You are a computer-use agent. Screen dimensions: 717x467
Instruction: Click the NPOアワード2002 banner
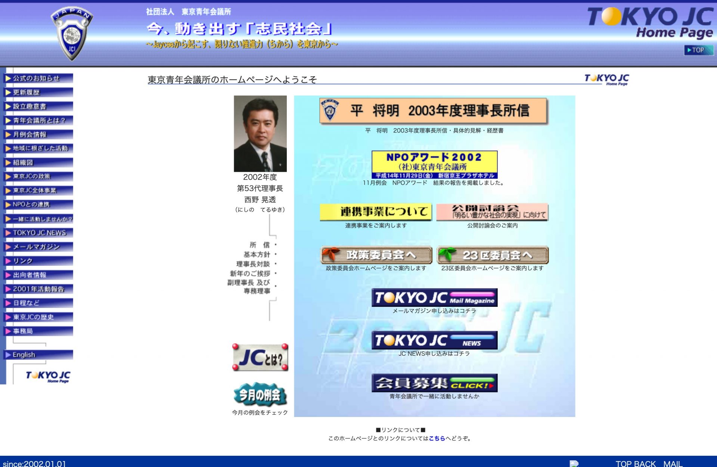coord(434,165)
